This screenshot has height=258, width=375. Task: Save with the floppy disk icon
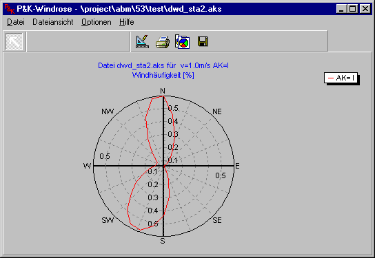pyautogui.click(x=203, y=41)
